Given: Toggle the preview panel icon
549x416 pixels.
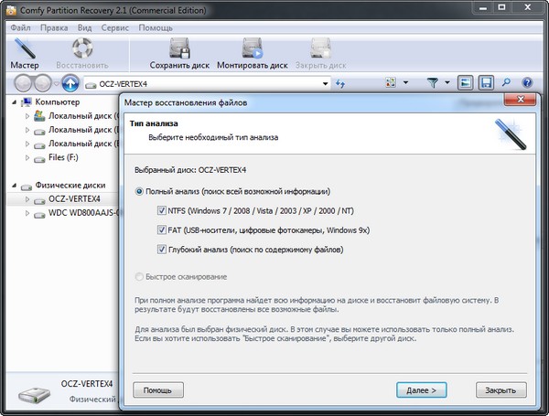Looking at the screenshot, I should [x=466, y=83].
